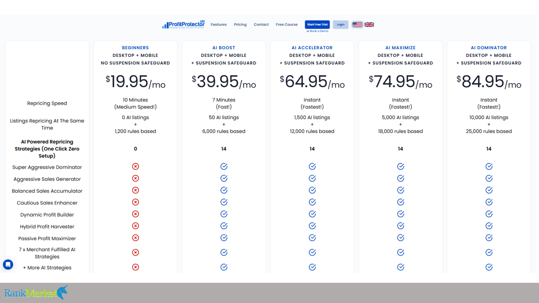Select the UK flag language icon
The image size is (539, 303).
369,24
